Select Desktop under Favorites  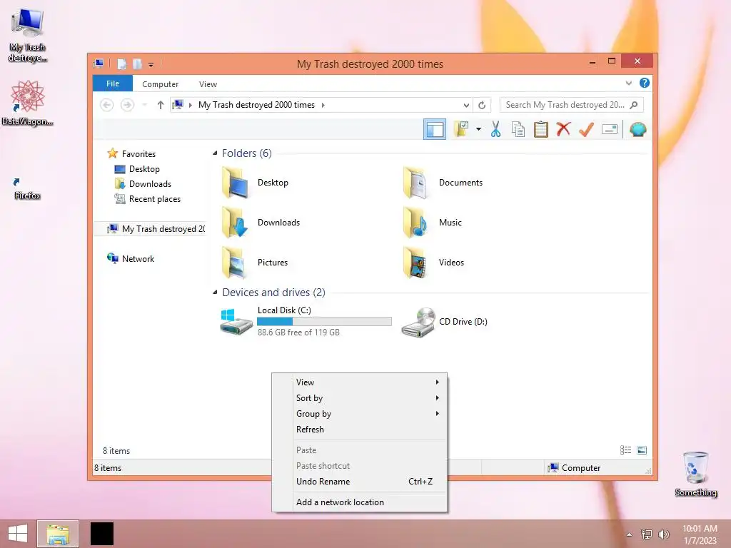click(x=137, y=169)
